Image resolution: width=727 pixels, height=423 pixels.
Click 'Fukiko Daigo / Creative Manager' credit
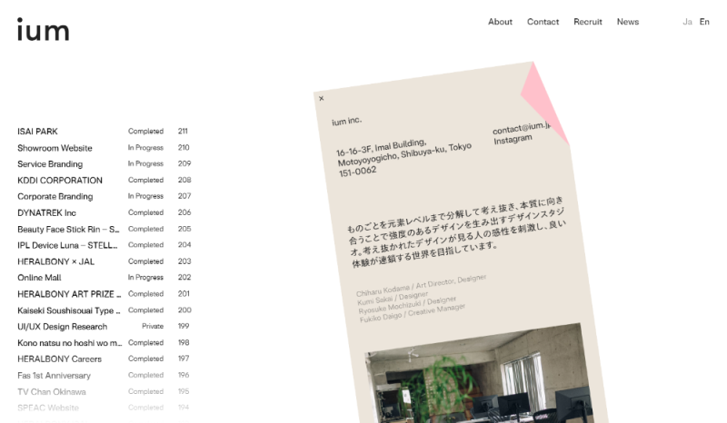(x=413, y=313)
